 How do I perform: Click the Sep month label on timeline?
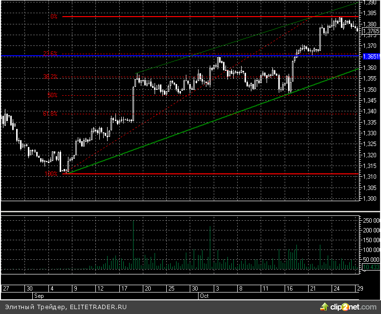click(39, 296)
